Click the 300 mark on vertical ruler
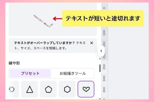Image resolution: width=154 pixels, height=102 pixels. 104,79
